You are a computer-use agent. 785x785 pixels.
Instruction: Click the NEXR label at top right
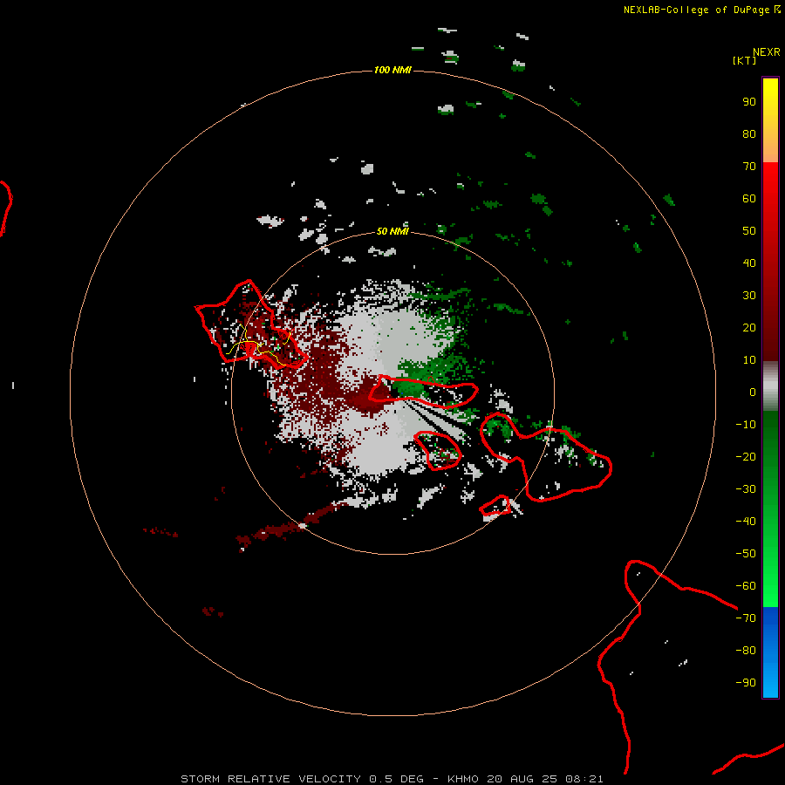tap(766, 52)
